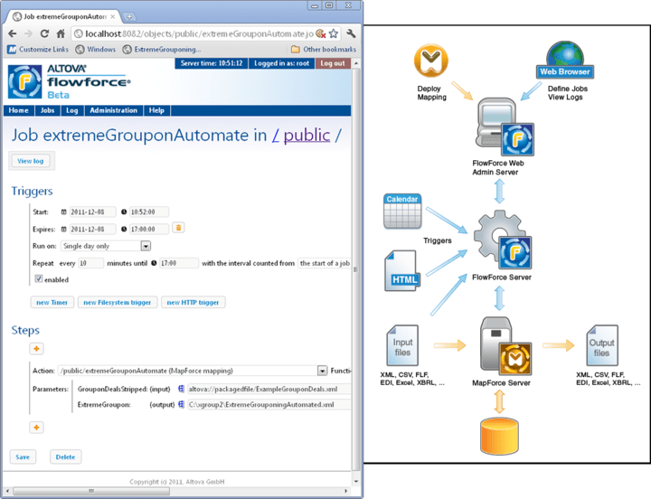Click the horizontal scrollbar thumb
This screenshot has height=499, width=651.
pyautogui.click(x=91, y=491)
